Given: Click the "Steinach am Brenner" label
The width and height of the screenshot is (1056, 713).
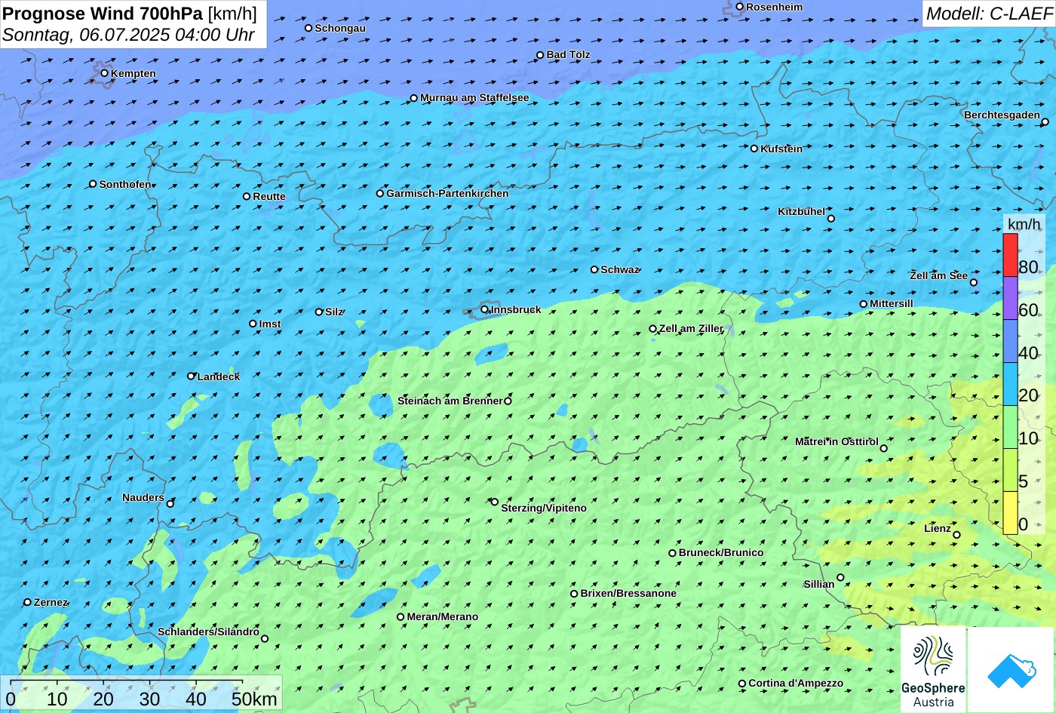Looking at the screenshot, I should 450,401.
